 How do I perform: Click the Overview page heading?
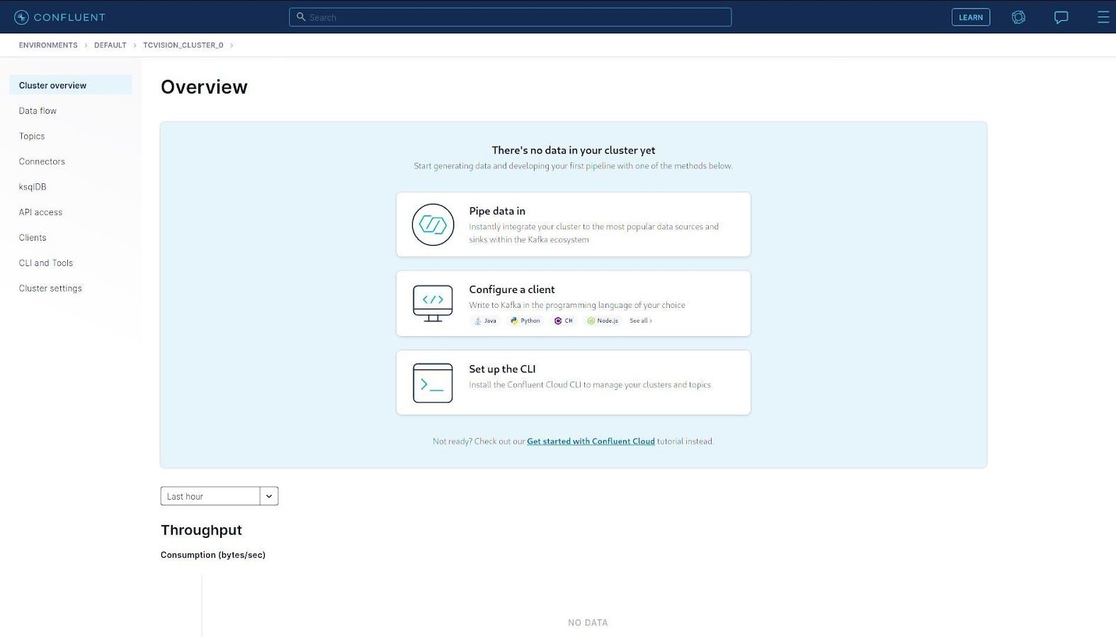pyautogui.click(x=204, y=87)
